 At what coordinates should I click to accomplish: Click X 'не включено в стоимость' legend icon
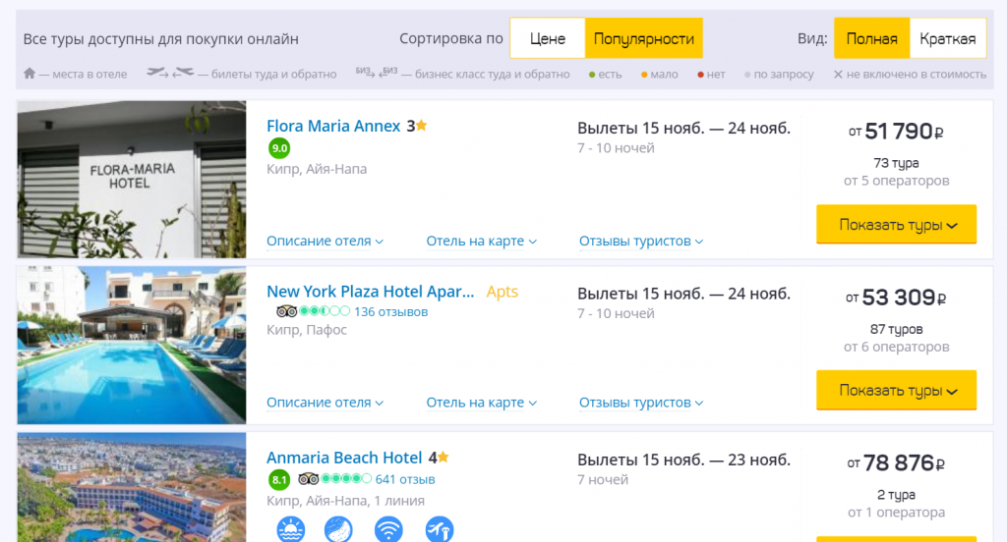(x=838, y=75)
